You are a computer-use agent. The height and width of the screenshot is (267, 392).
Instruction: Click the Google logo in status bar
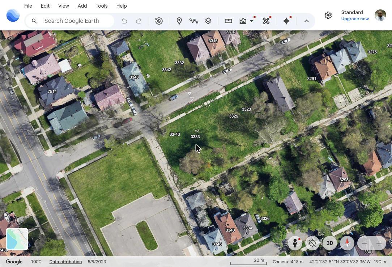pyautogui.click(x=14, y=262)
